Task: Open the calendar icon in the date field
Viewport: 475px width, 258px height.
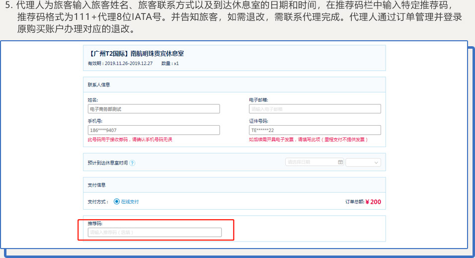Action: (340, 162)
